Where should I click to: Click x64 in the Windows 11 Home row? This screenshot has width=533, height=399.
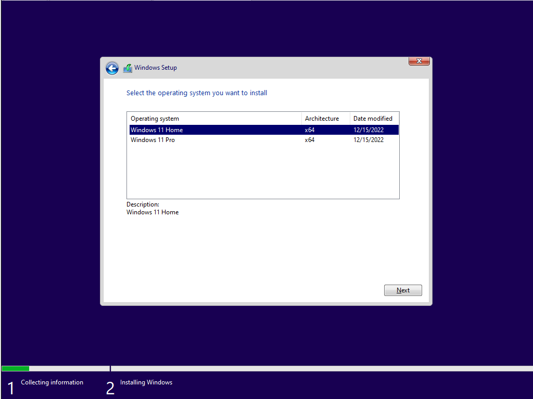tap(309, 130)
